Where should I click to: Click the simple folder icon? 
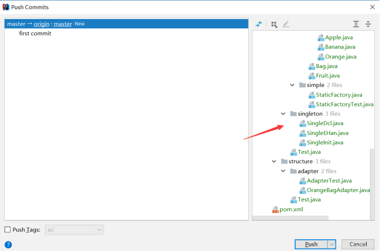pyautogui.click(x=302, y=85)
